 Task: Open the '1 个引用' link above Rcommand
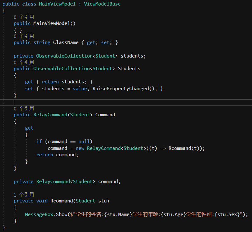click(24, 194)
